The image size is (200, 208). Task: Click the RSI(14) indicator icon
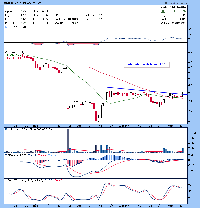(6, 27)
